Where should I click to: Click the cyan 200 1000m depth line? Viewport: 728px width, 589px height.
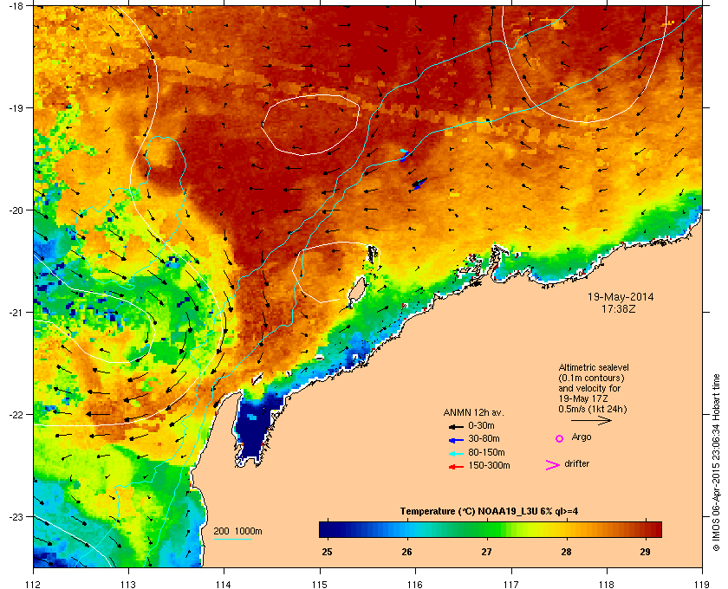pyautogui.click(x=233, y=539)
